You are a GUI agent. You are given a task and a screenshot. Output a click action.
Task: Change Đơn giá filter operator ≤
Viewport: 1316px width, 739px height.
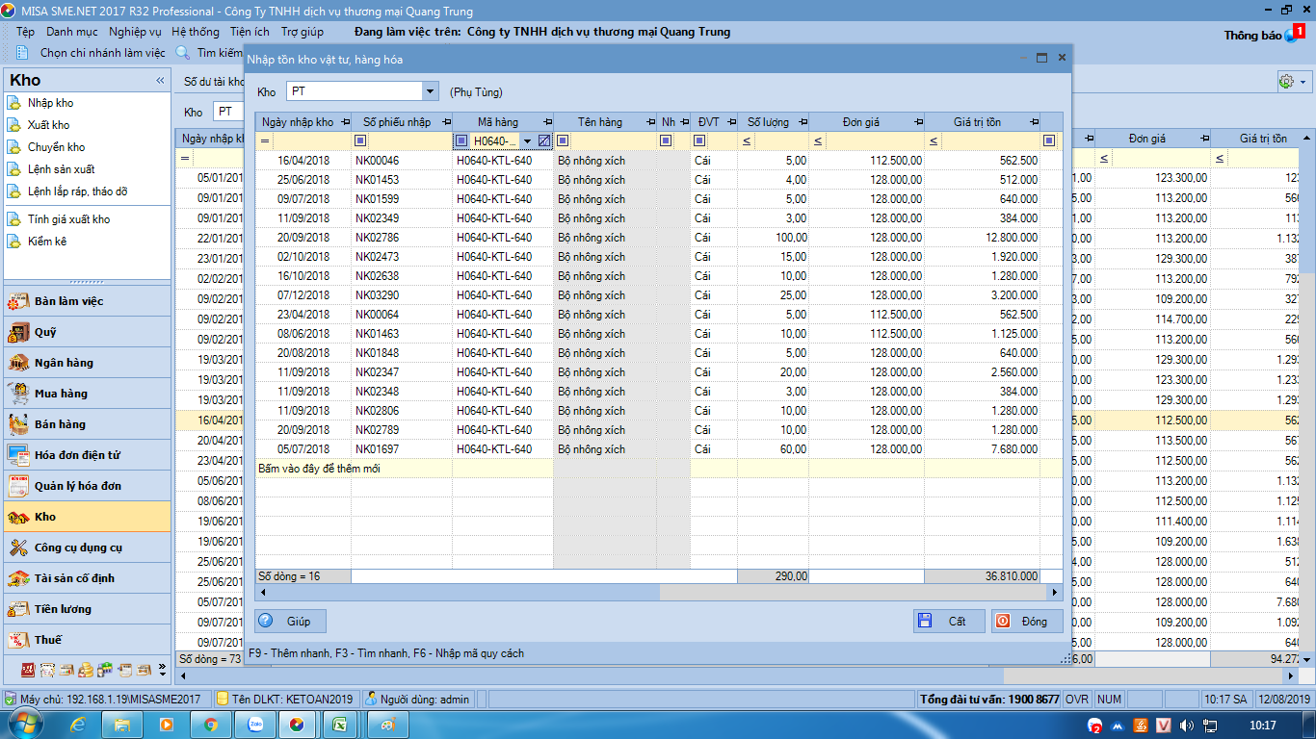(x=818, y=141)
